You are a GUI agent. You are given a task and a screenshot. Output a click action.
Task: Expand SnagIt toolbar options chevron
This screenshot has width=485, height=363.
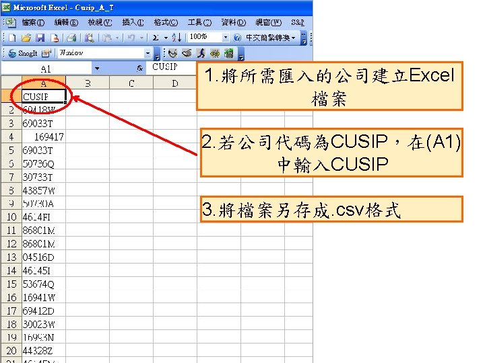coord(157,53)
